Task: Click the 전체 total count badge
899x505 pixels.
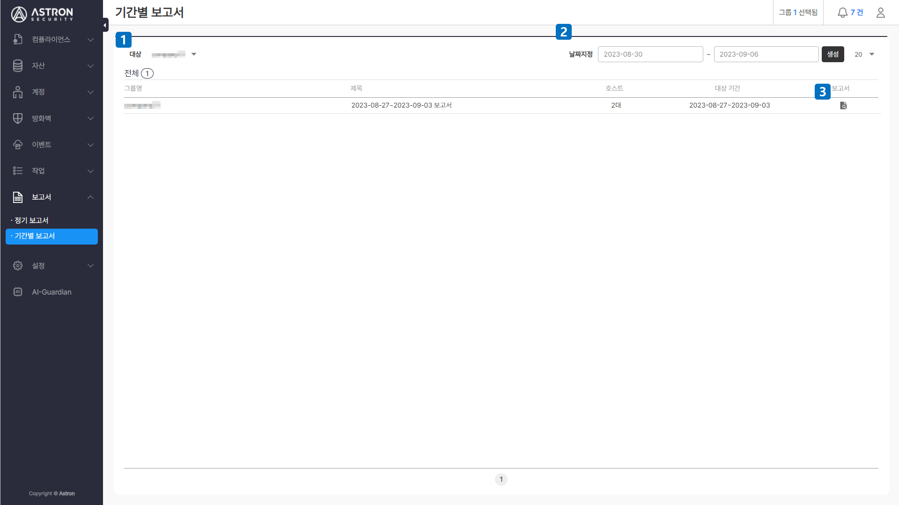Action: tap(147, 73)
